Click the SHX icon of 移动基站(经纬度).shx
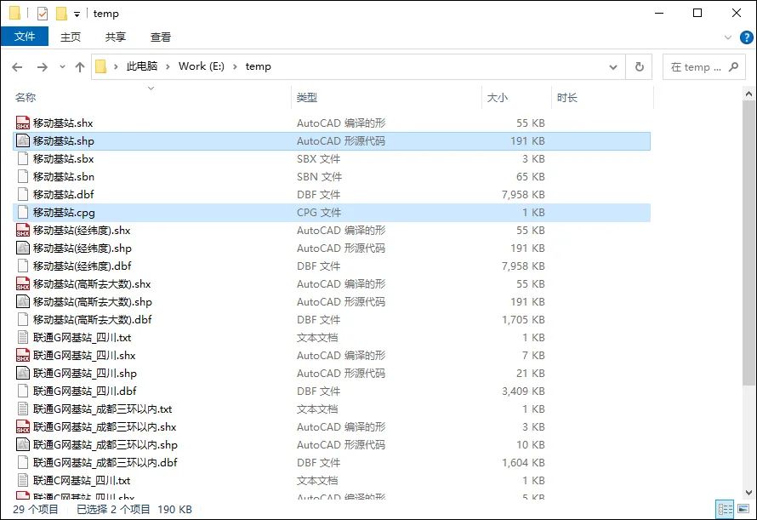This screenshot has height=520, width=757. click(x=23, y=230)
